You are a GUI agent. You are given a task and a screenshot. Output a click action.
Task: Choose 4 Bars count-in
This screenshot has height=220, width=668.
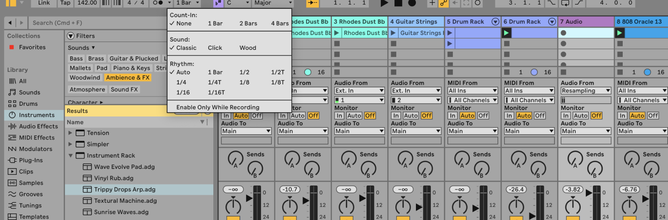point(280,23)
